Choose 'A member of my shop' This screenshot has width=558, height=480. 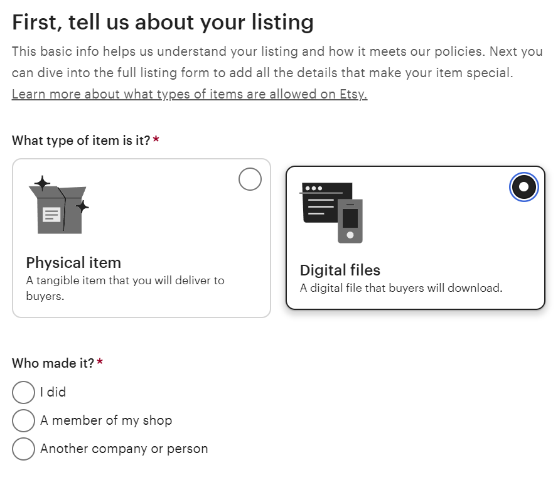23,420
